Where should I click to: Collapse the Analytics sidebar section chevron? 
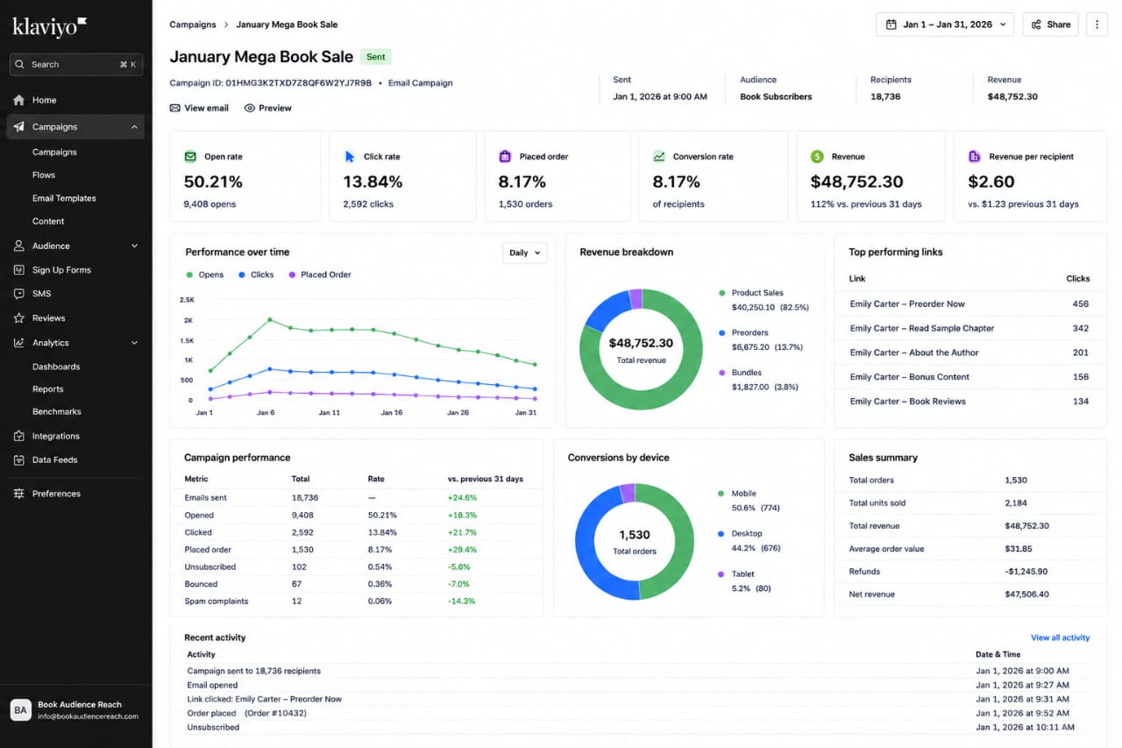[134, 343]
